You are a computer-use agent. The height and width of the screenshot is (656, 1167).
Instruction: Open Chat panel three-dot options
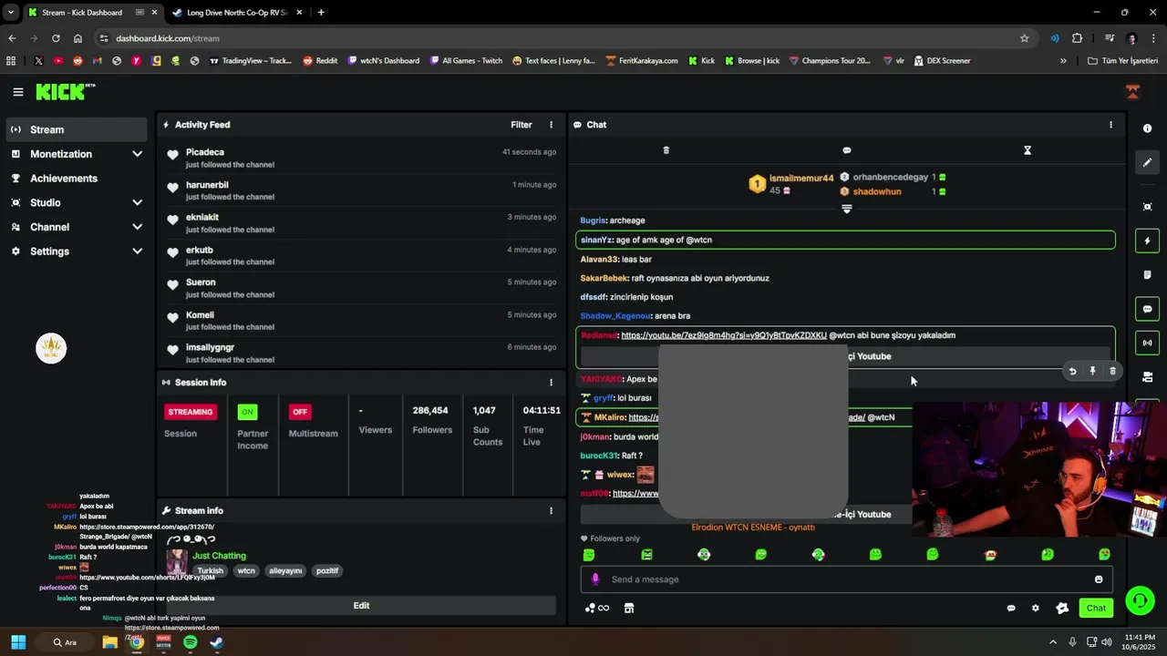[x=1110, y=125]
